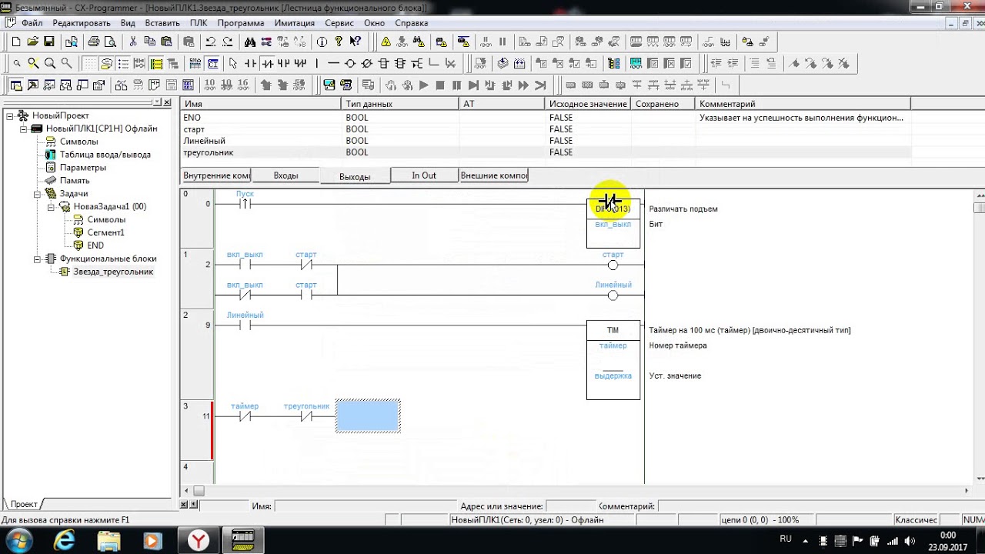The width and height of the screenshot is (985, 554).
Task: Select the Линейный output coil on rung 1
Action: (613, 295)
